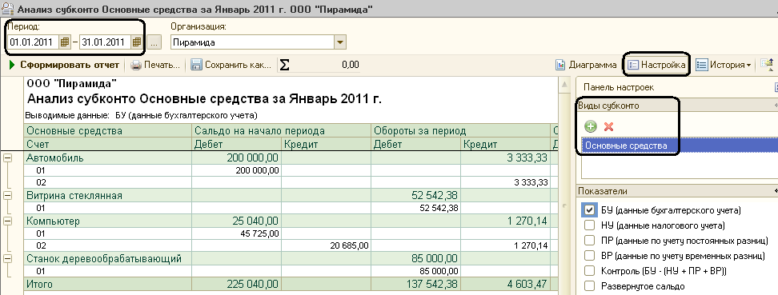Click the total cell 4 603,47
This screenshot has width=778, height=295.
click(x=506, y=284)
